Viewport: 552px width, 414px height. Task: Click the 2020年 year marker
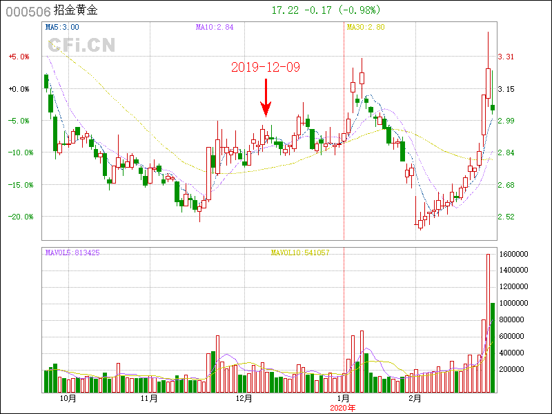click(x=343, y=407)
